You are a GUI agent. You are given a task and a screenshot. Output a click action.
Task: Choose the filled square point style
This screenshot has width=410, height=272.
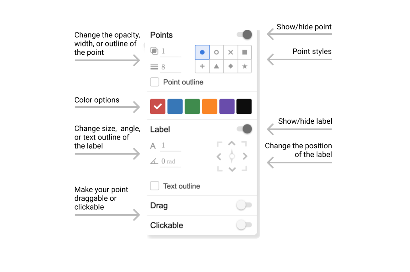click(x=245, y=52)
